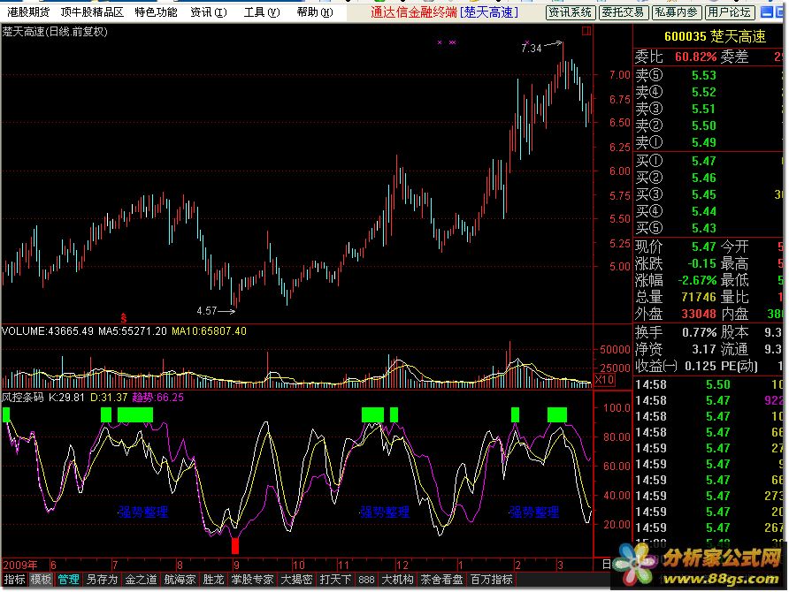Click the 7.00 price axis label
The width and height of the screenshot is (789, 592).
click(619, 75)
